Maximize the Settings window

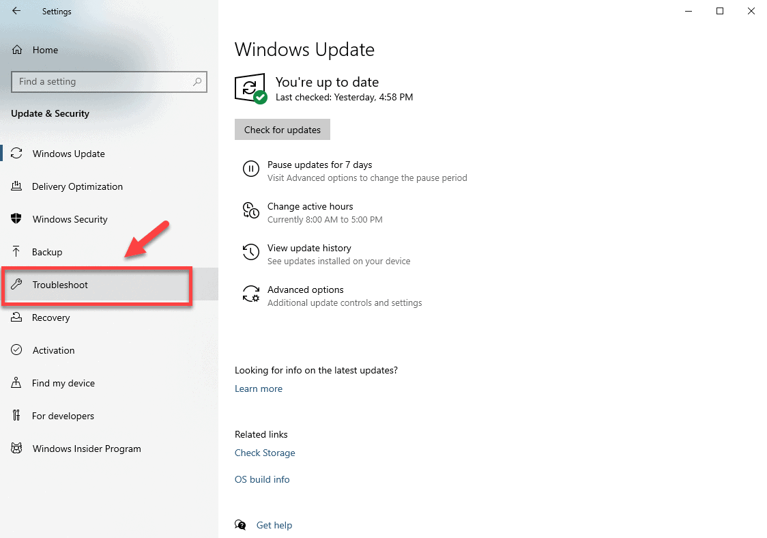pyautogui.click(x=719, y=11)
